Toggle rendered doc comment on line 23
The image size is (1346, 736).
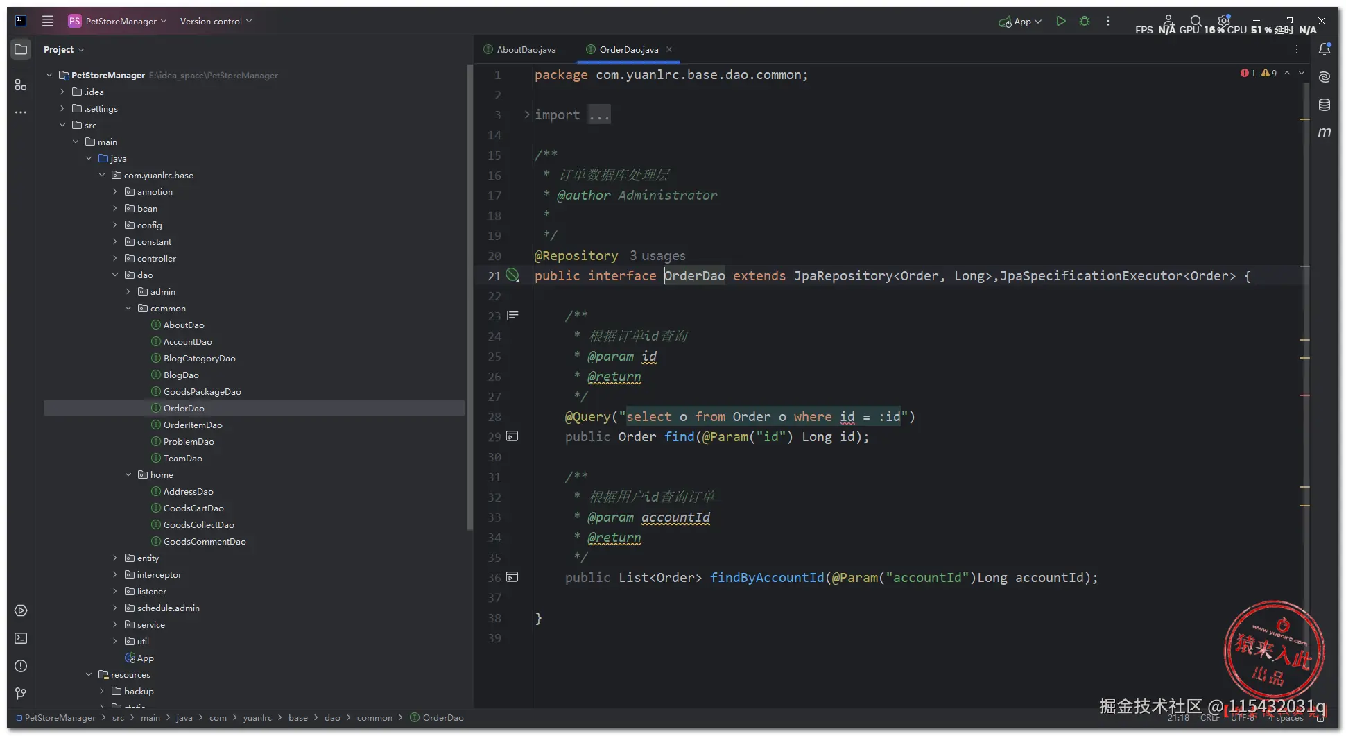[x=512, y=316]
